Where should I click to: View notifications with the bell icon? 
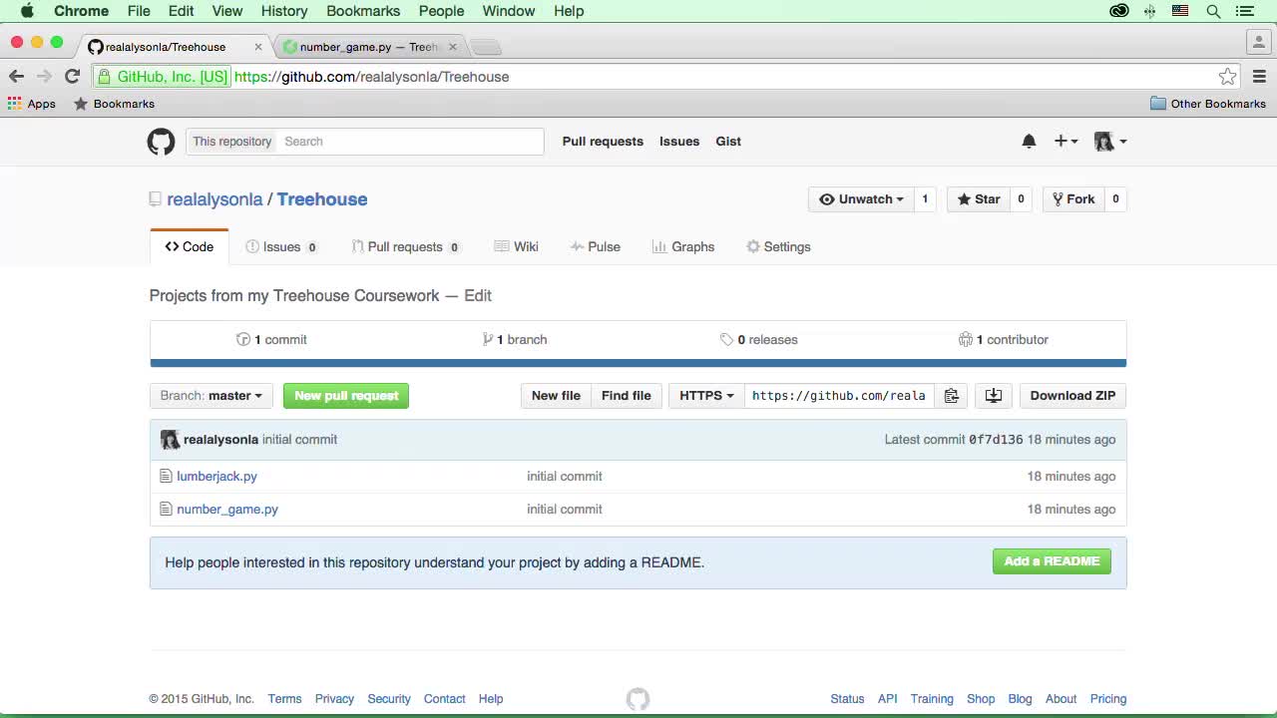[1029, 141]
